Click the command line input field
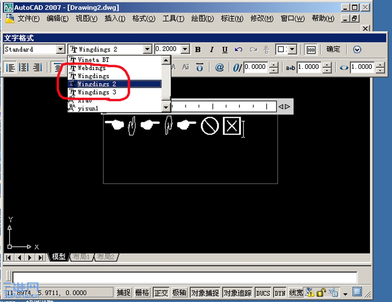392x302 pixels. click(185, 277)
